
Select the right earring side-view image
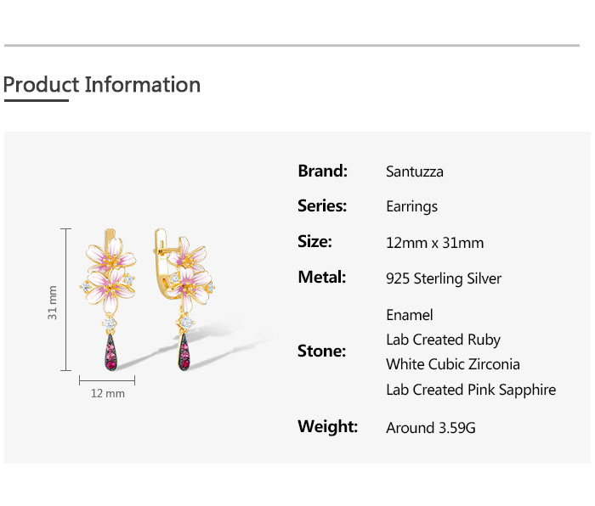click(x=184, y=300)
